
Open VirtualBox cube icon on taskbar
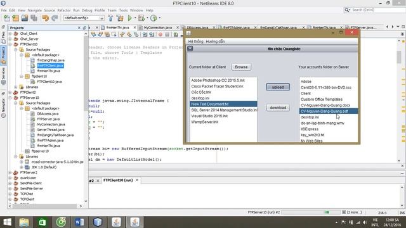(x=98, y=222)
